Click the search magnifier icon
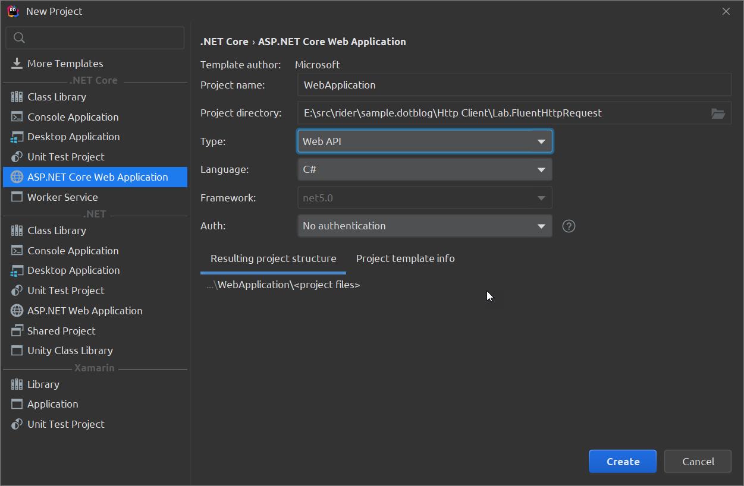This screenshot has height=486, width=744. (x=19, y=38)
